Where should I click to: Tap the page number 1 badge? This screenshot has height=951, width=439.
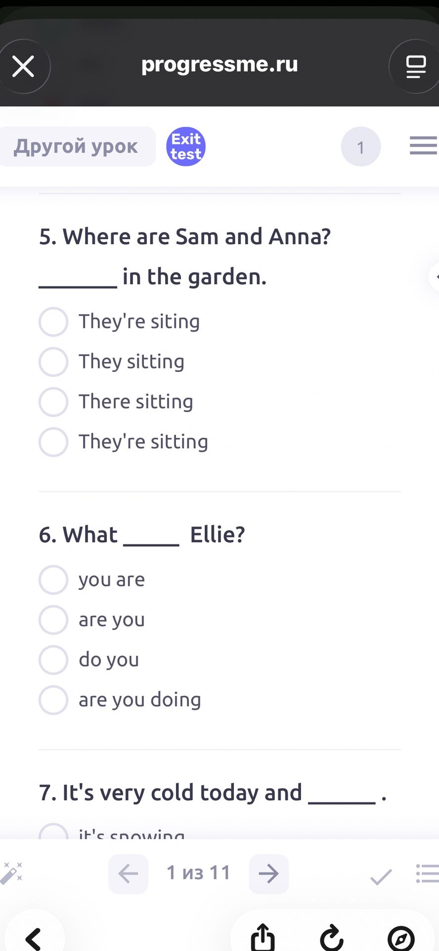pyautogui.click(x=361, y=147)
